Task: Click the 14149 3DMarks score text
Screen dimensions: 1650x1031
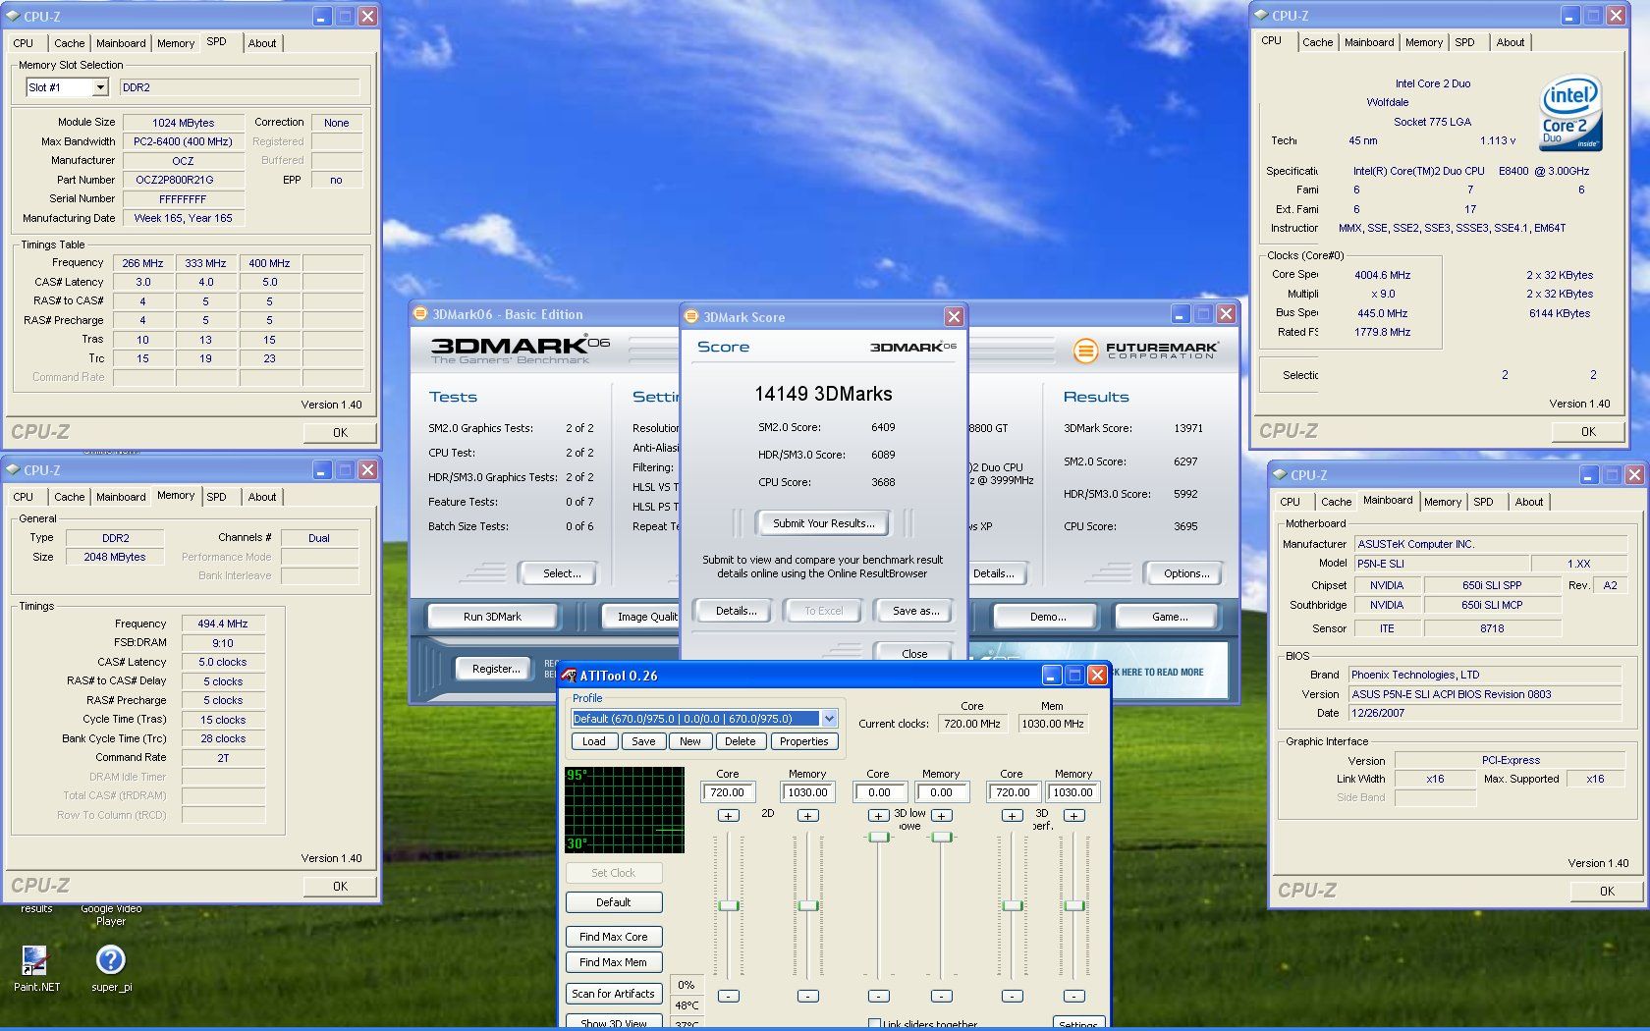Action: 823,394
